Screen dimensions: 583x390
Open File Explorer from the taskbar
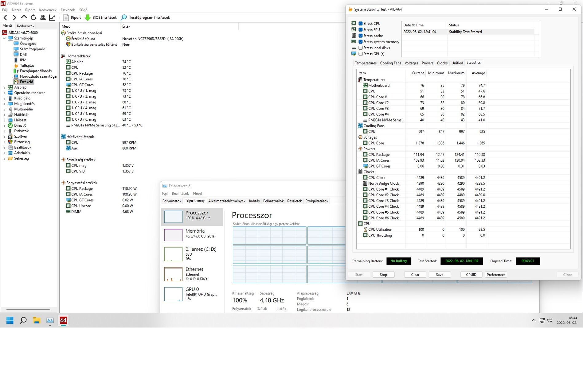click(x=37, y=320)
